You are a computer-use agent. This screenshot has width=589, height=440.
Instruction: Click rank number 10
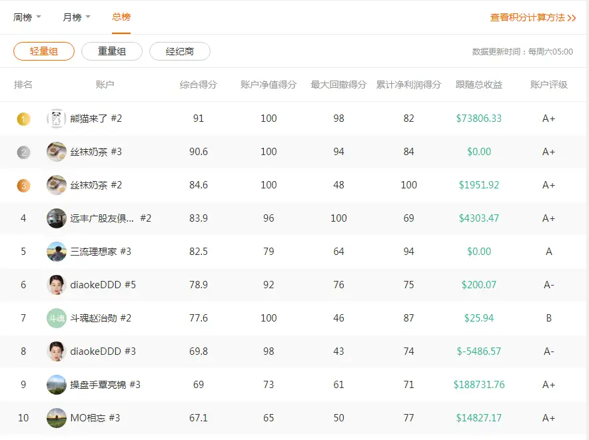click(x=23, y=418)
